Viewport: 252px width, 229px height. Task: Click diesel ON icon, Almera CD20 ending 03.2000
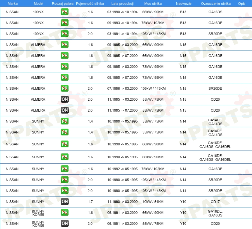point(65,99)
